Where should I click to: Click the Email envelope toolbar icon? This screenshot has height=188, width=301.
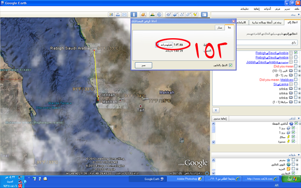124,15
